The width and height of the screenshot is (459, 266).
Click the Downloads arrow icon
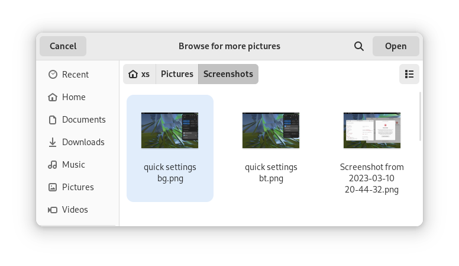[x=53, y=142]
